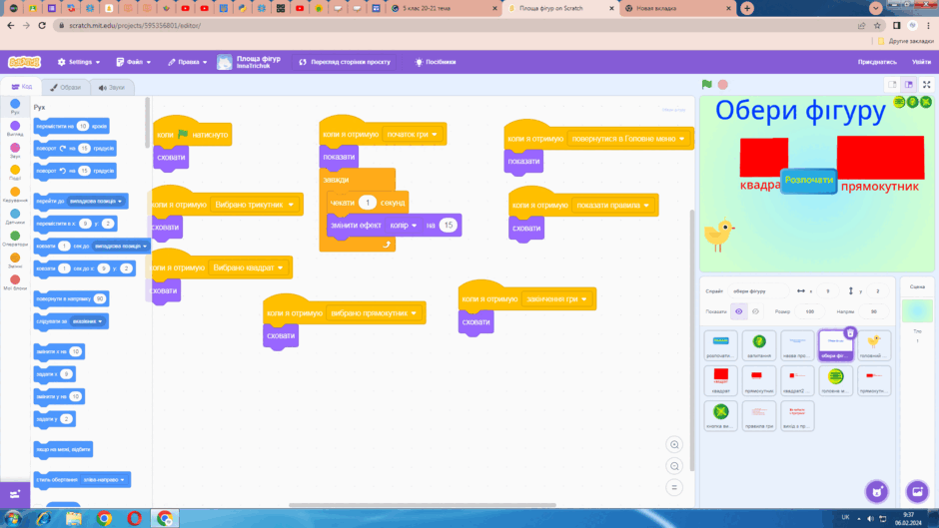Select the квадрат sprite thumbnail
The image size is (939, 528).
(720, 380)
